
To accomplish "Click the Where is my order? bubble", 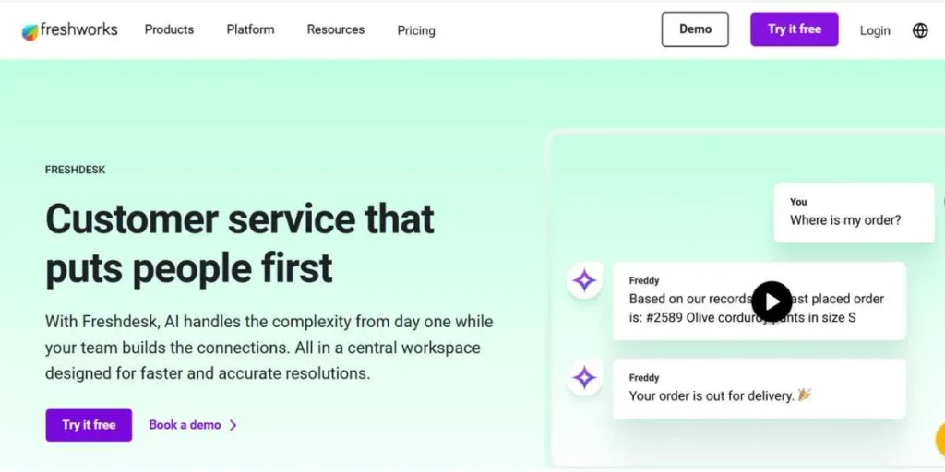I will [x=854, y=213].
